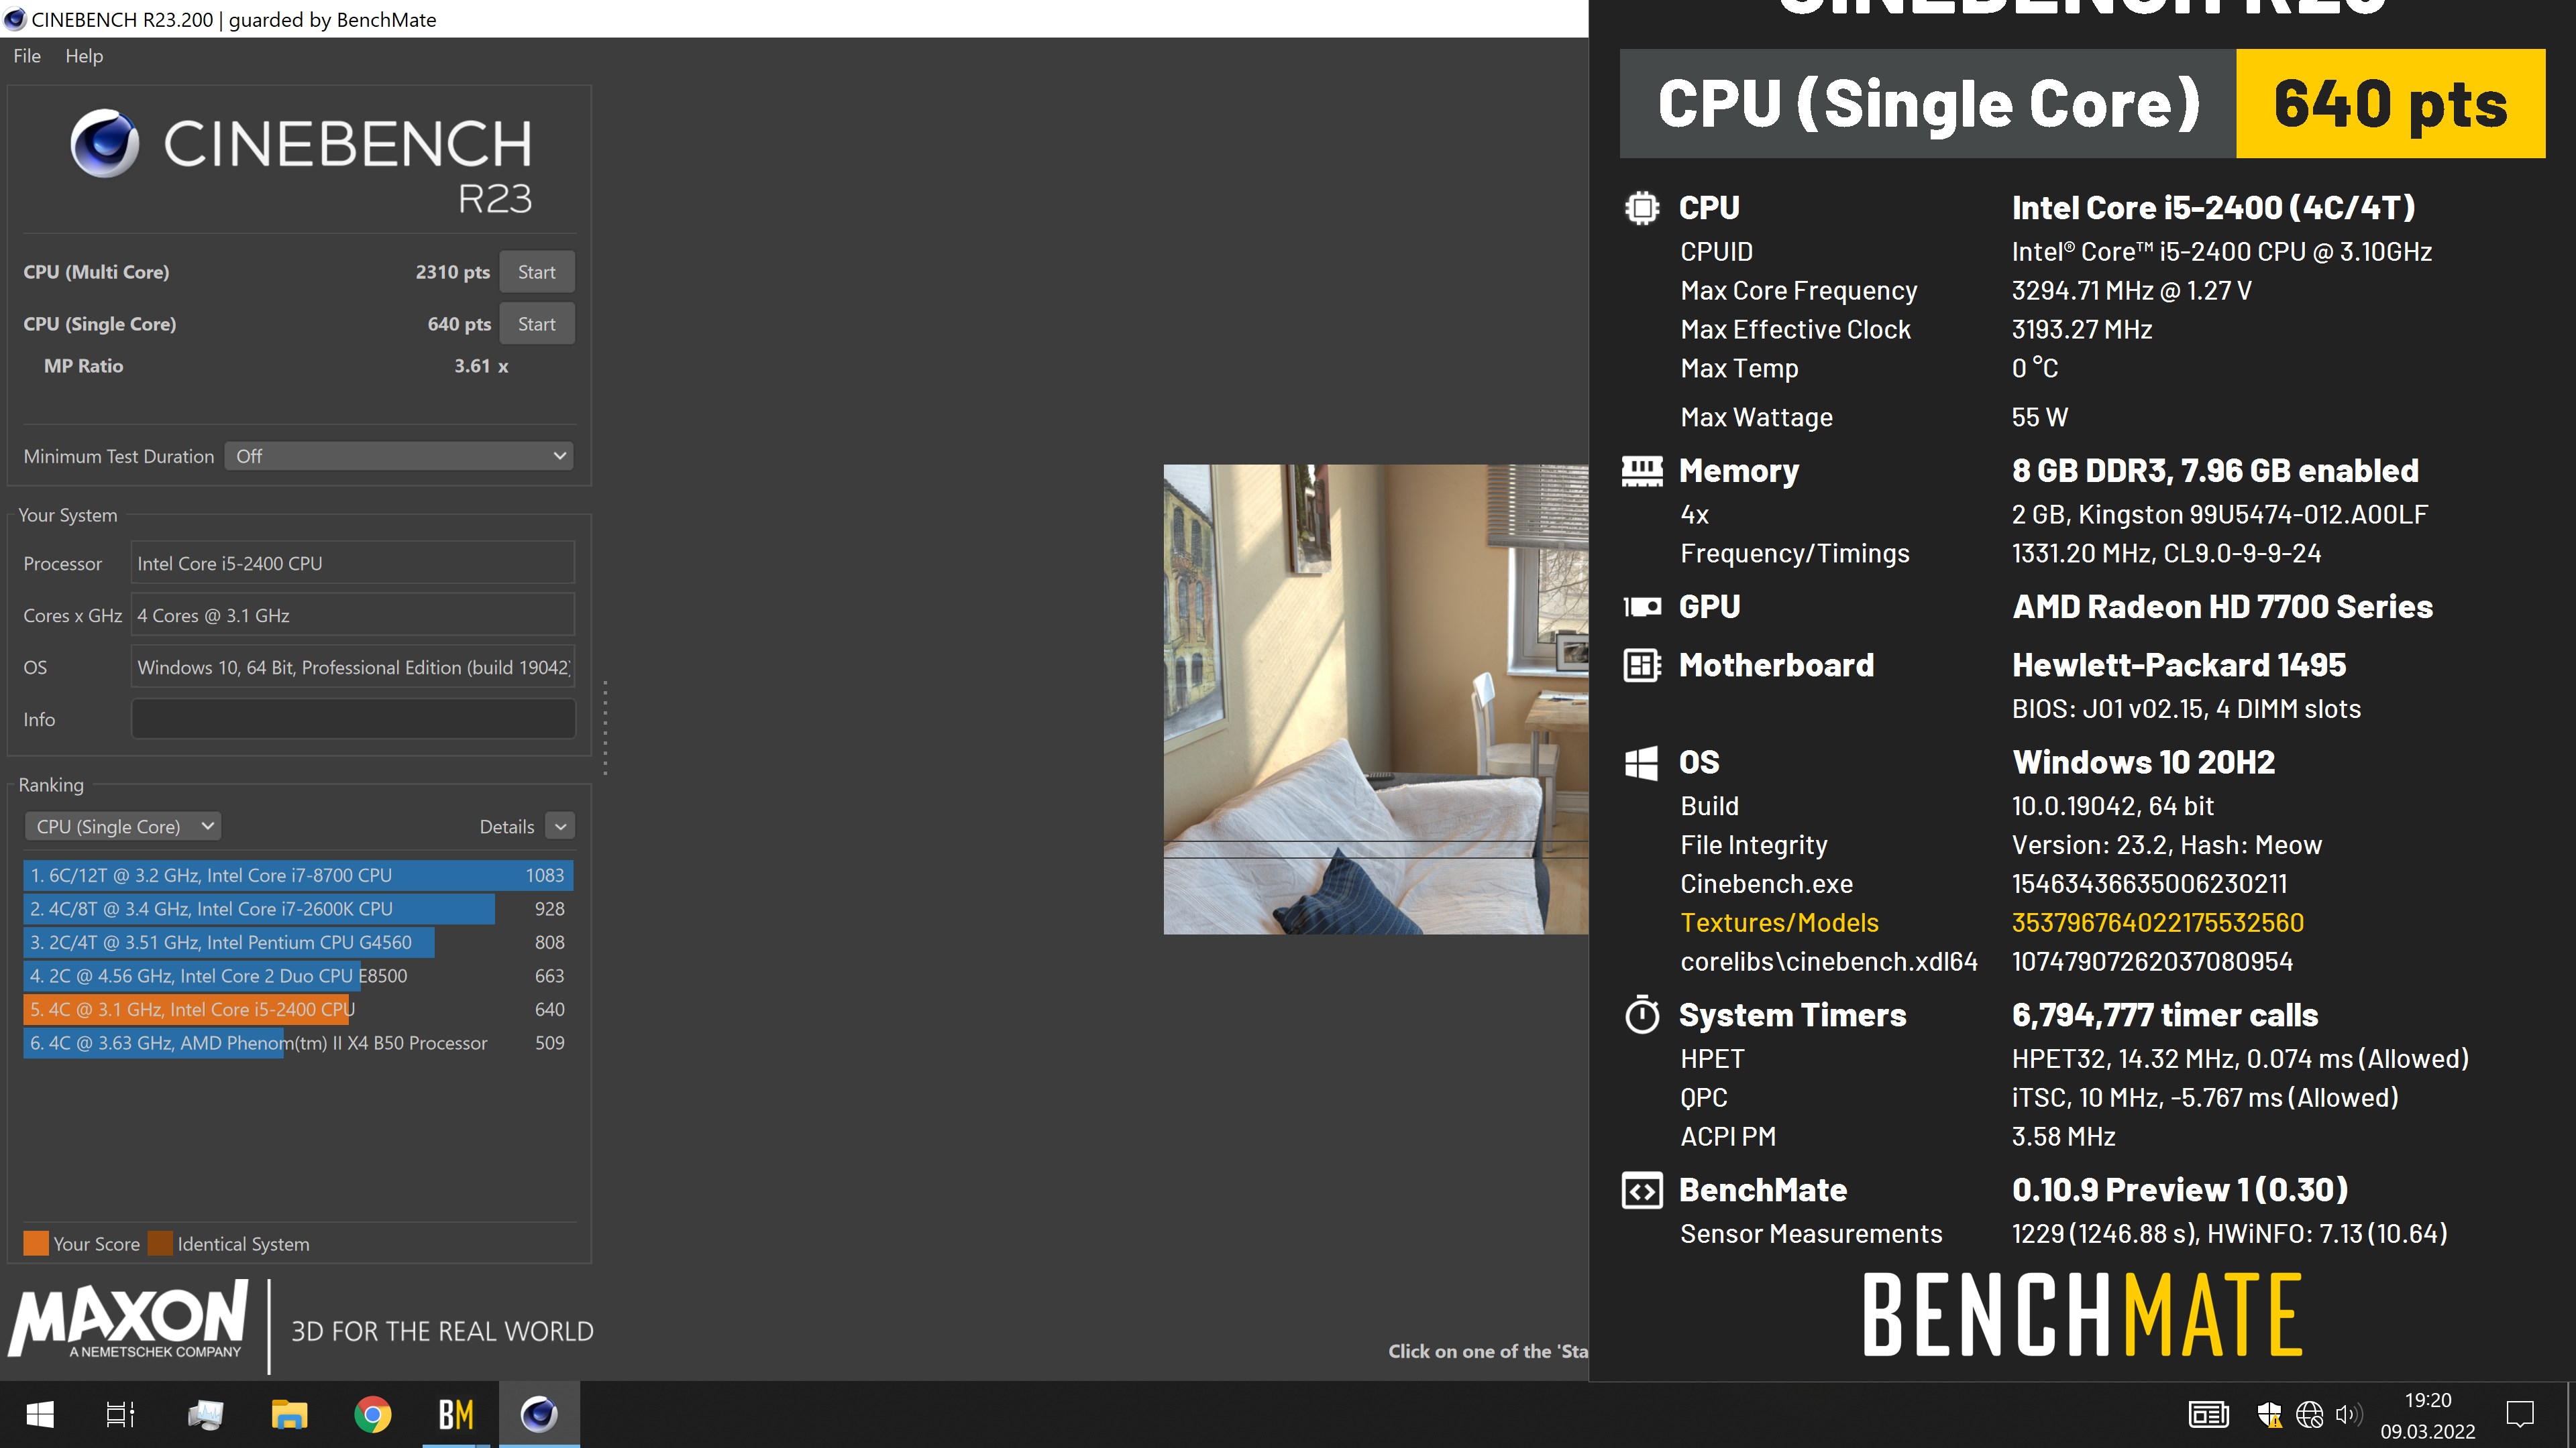Click the MP Ratio 3.61 x value
Screen dimensions: 2576x1448
click(481, 366)
